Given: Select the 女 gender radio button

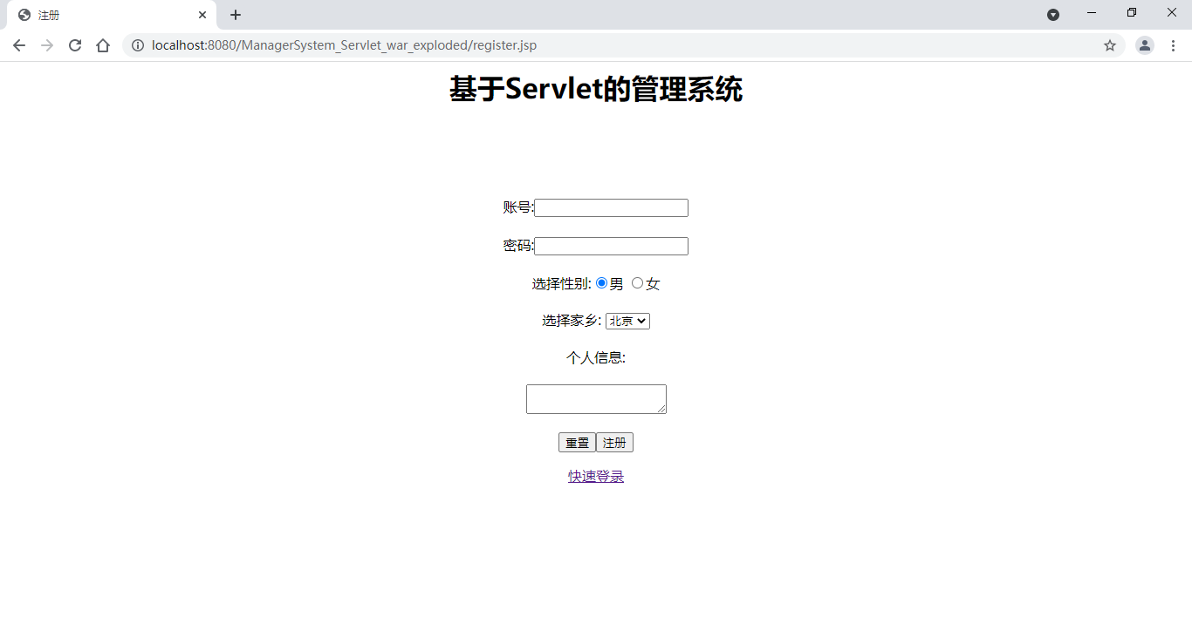Looking at the screenshot, I should (x=637, y=283).
